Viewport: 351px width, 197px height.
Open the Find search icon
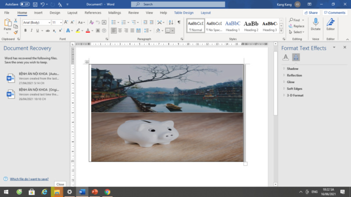(x=294, y=20)
